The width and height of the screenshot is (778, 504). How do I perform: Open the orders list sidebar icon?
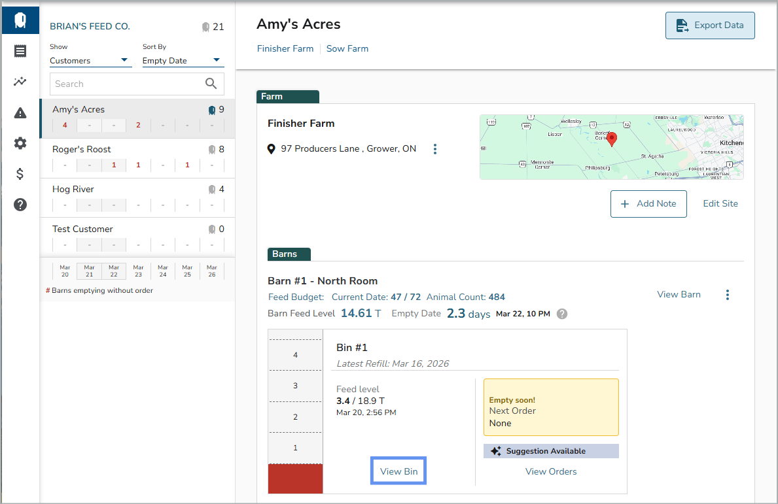(x=20, y=51)
